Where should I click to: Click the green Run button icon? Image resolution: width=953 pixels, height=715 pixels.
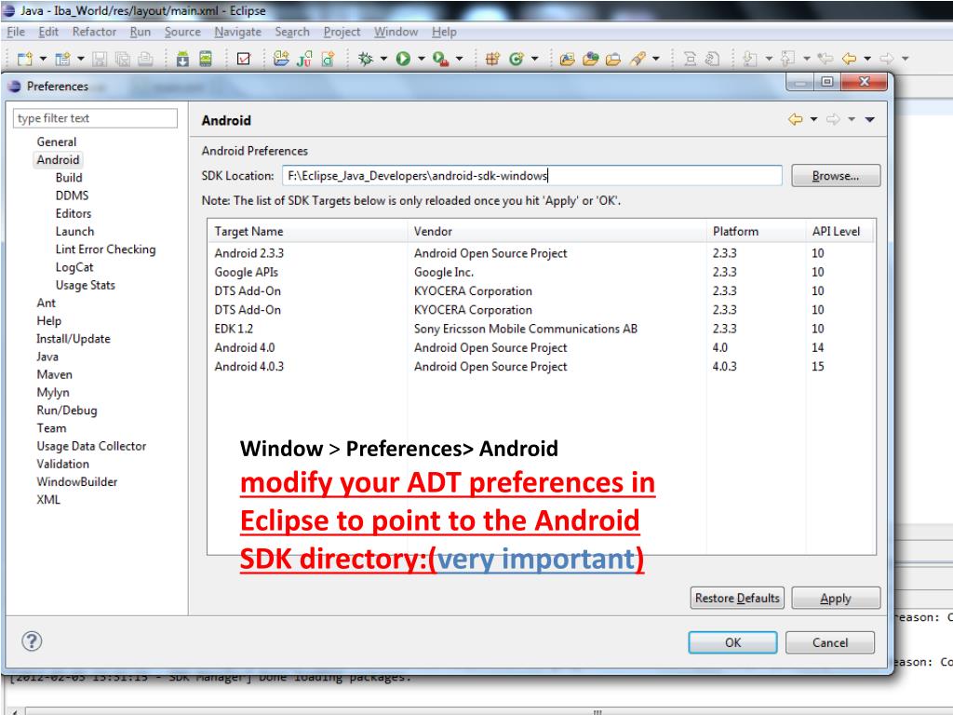coord(403,59)
